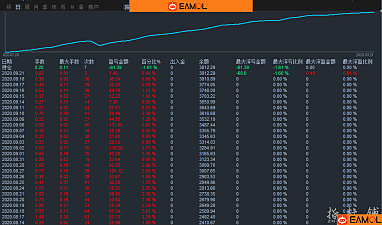Select the 2020.09.18 date row
This screenshot has width=382, height=225.
pos(13,79)
